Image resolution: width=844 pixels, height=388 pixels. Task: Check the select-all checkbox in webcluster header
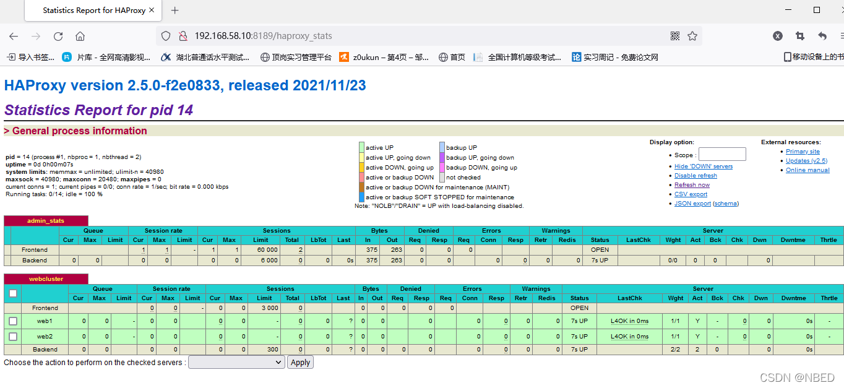[13, 293]
